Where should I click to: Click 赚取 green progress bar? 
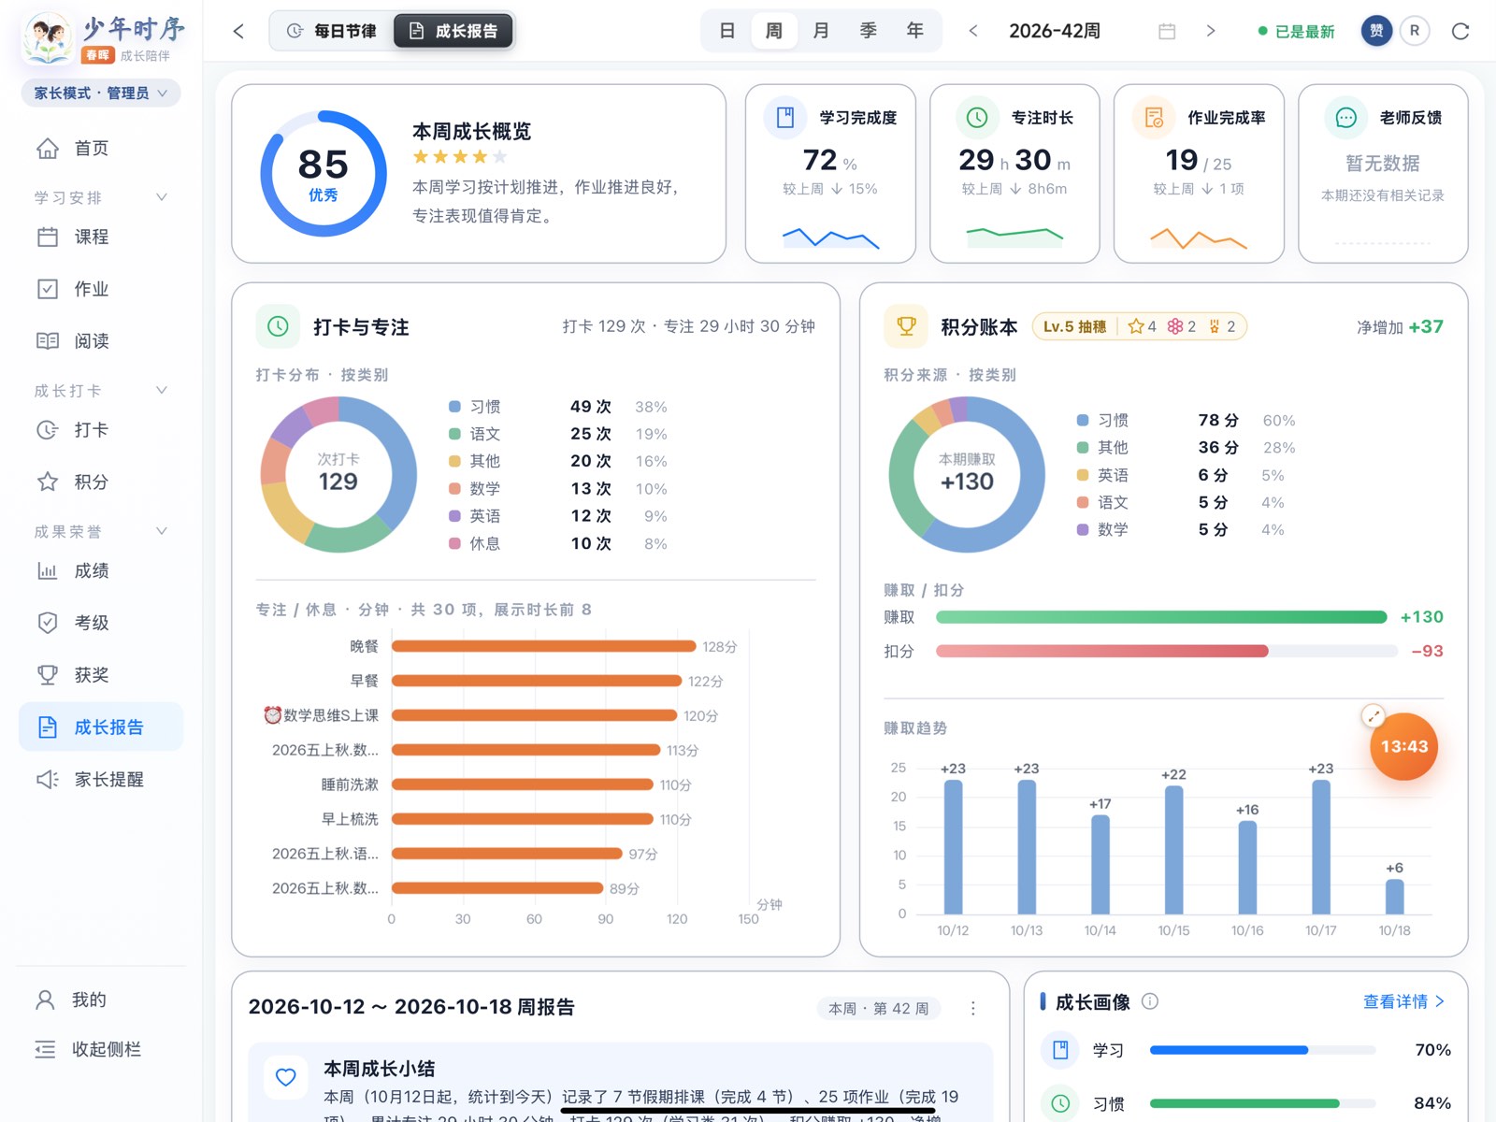pyautogui.click(x=1161, y=617)
